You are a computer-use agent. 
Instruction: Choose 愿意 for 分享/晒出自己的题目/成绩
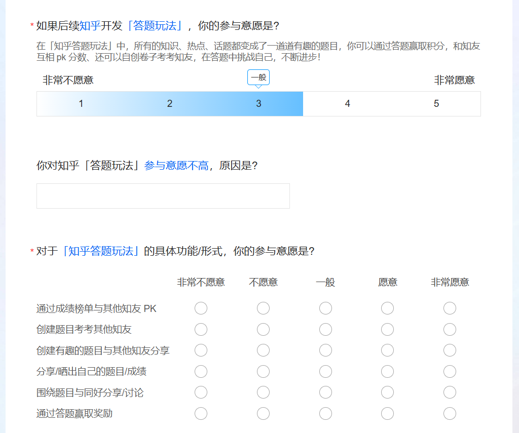[387, 372]
